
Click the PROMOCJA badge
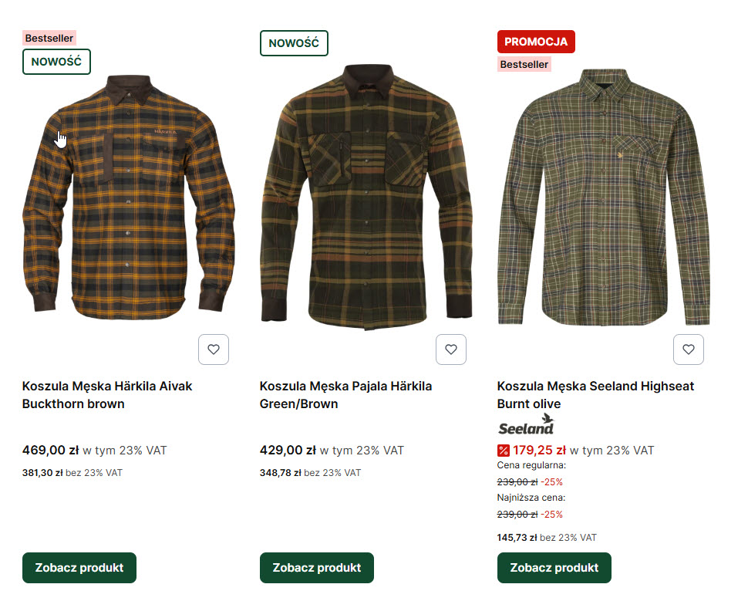(x=536, y=42)
